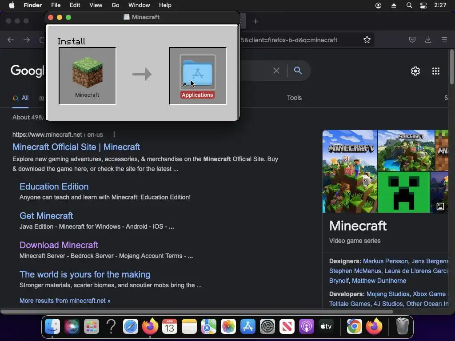Click the Firefox address bar URL
Viewport: 455px width, 341px height.
[289, 40]
